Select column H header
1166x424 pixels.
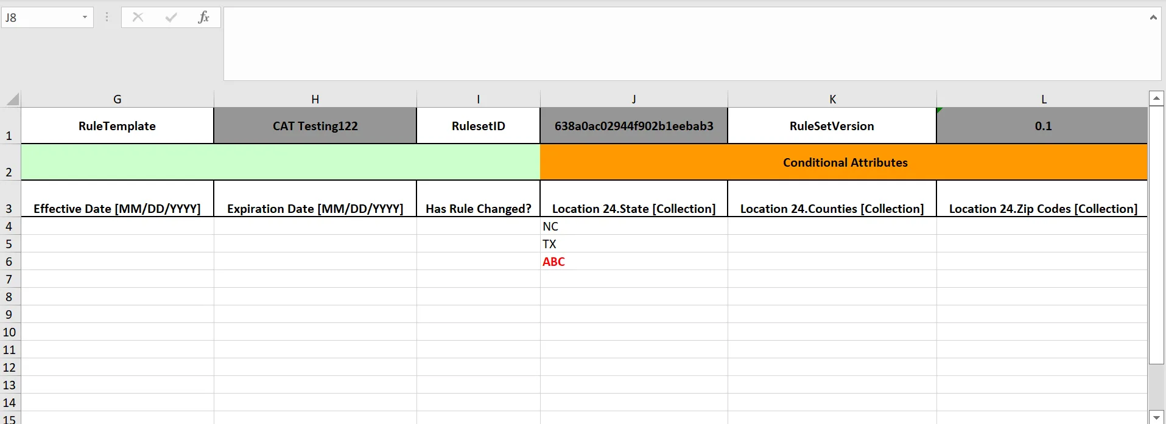click(x=315, y=99)
